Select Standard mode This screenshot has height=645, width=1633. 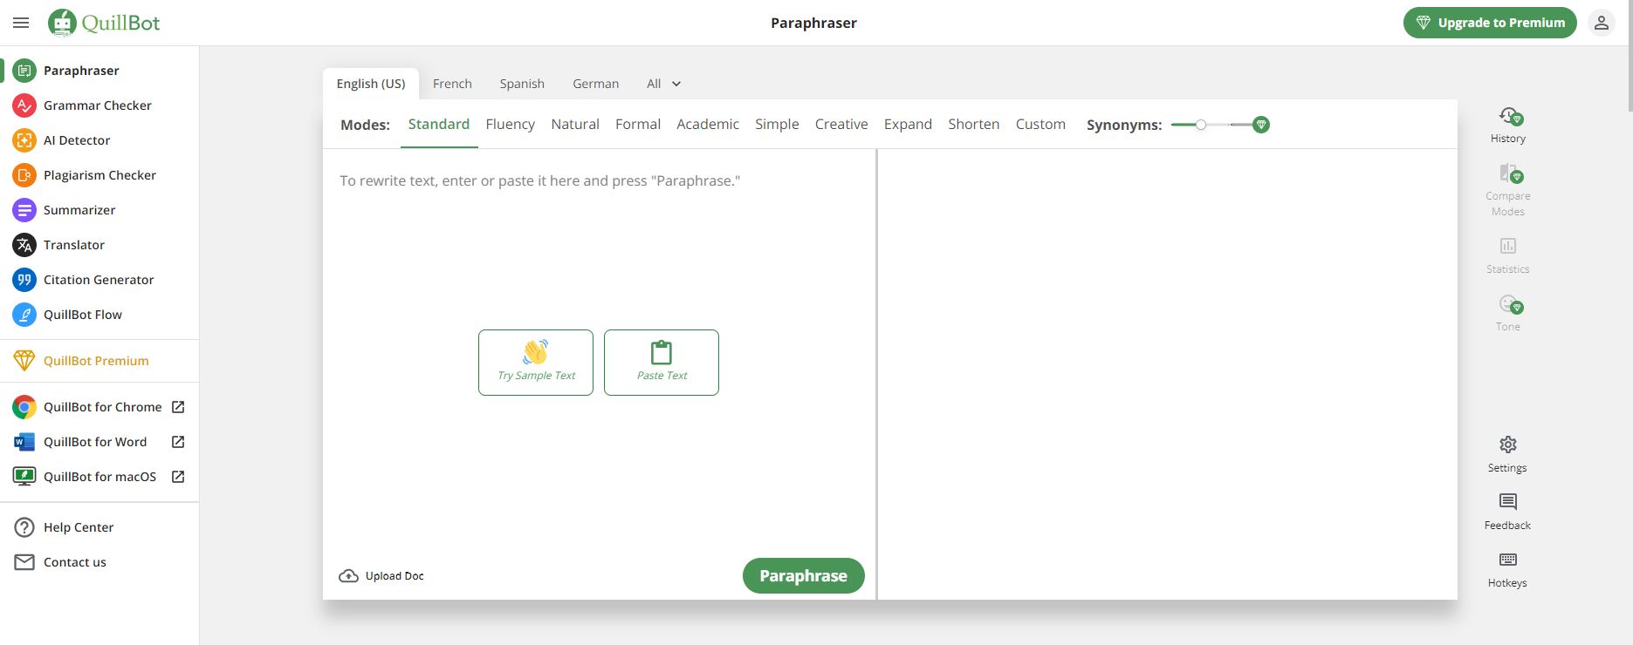439,125
